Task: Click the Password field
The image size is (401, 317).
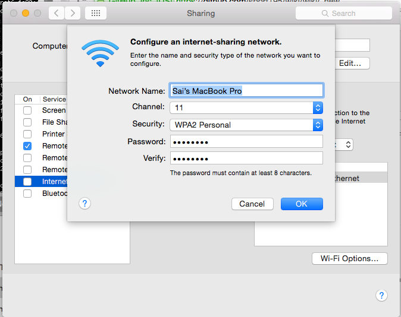Action: [246, 142]
